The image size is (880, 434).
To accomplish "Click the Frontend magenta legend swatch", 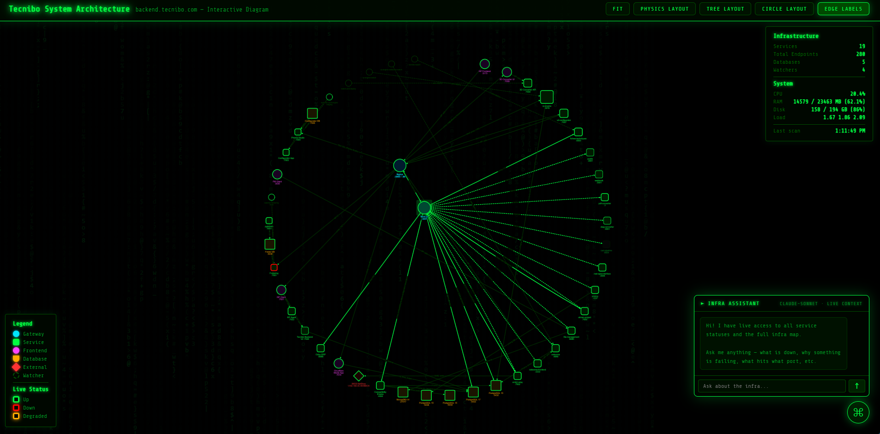I will coord(16,350).
